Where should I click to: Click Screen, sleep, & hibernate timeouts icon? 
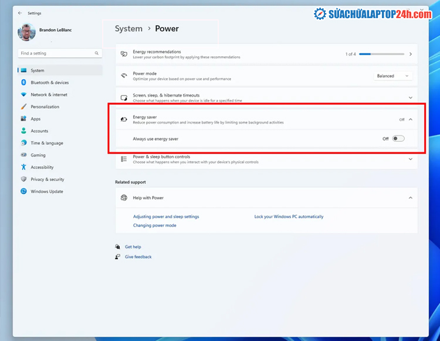tap(124, 97)
